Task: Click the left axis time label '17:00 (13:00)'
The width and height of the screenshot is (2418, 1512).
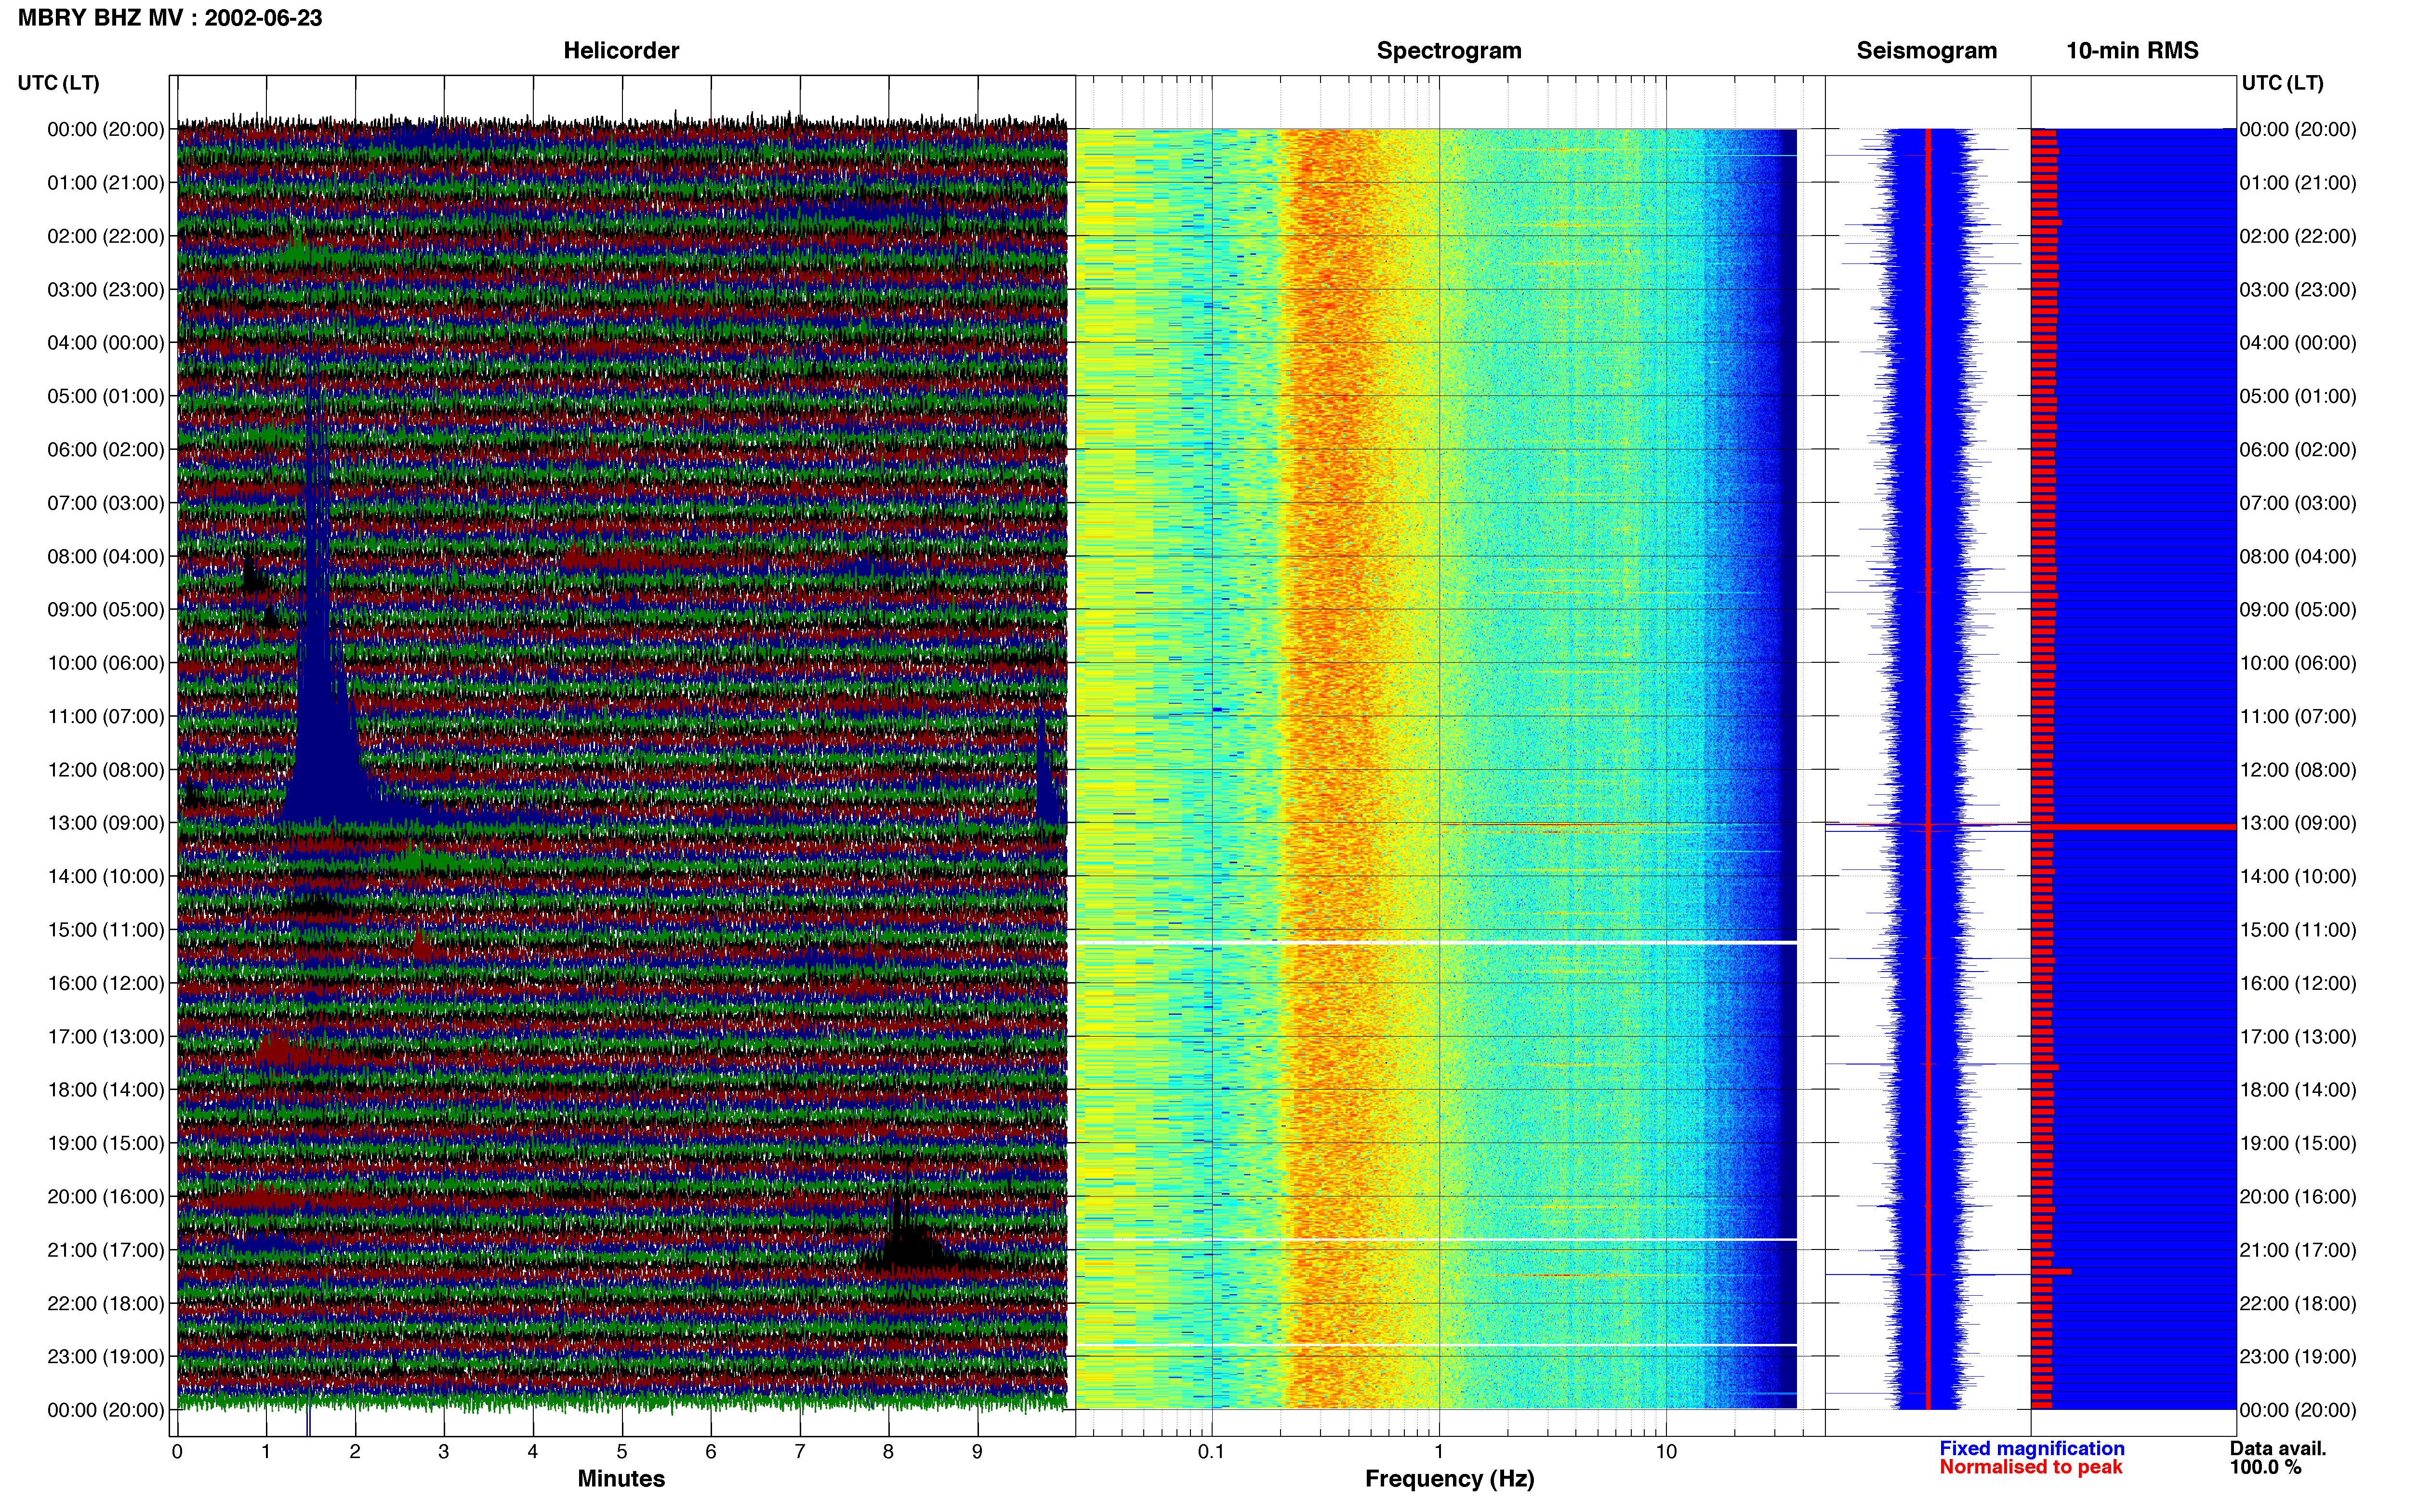Action: coord(106,1036)
